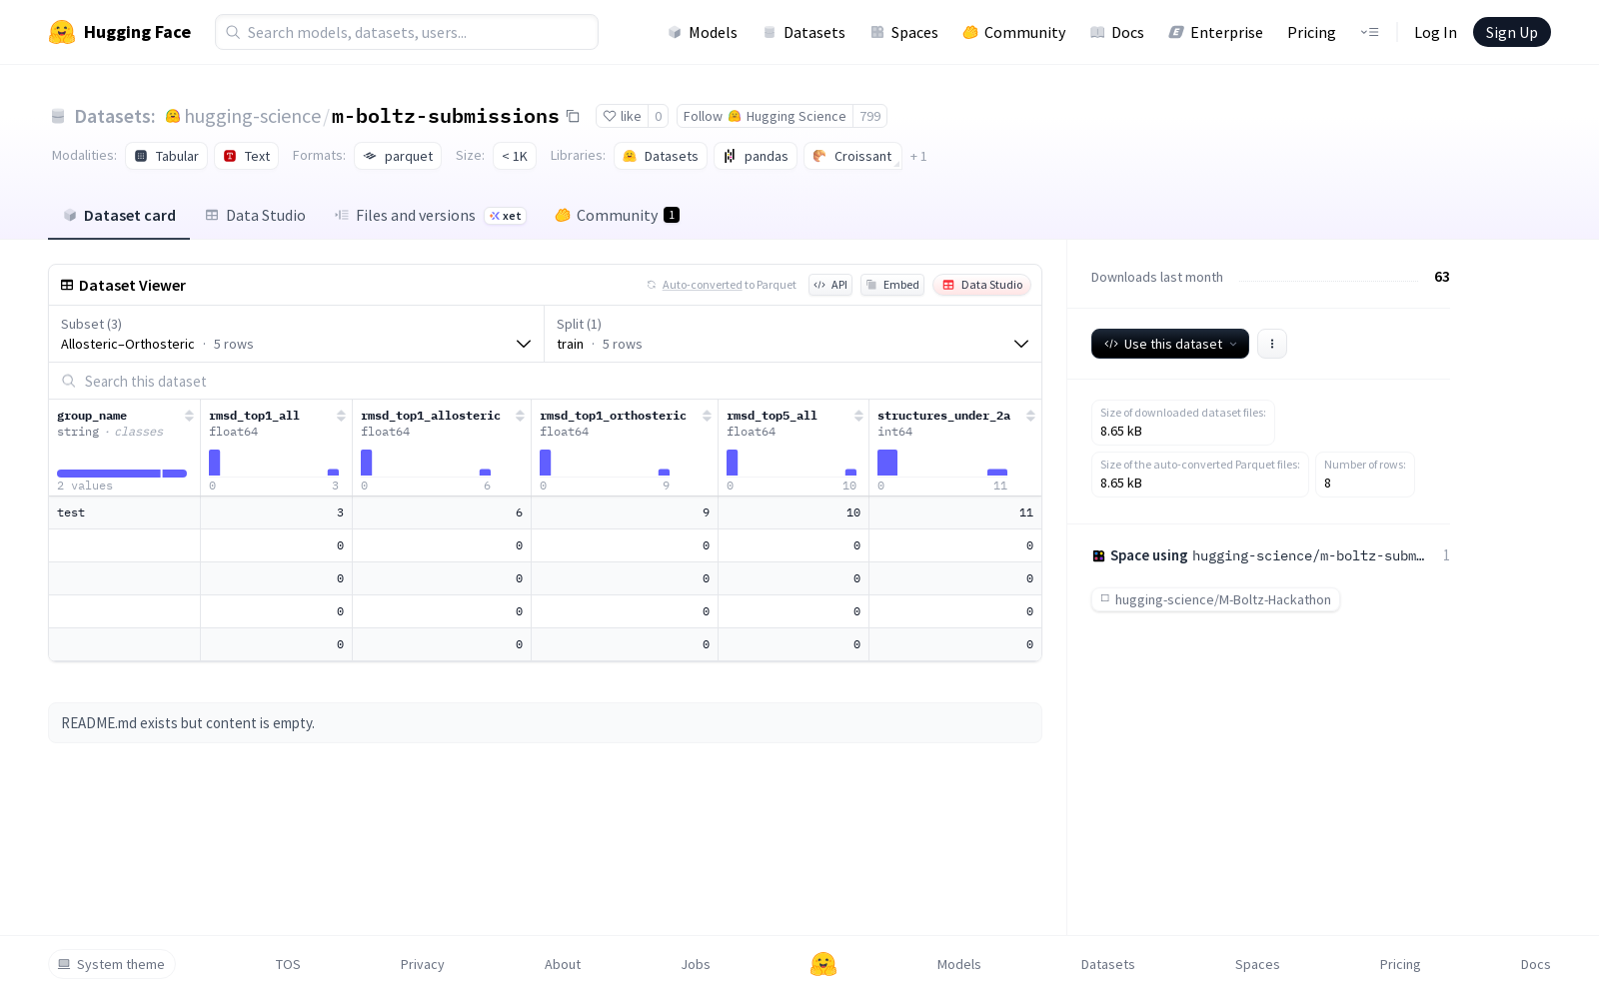Click the dataset database icon
Image resolution: width=1599 pixels, height=999 pixels.
tap(58, 116)
